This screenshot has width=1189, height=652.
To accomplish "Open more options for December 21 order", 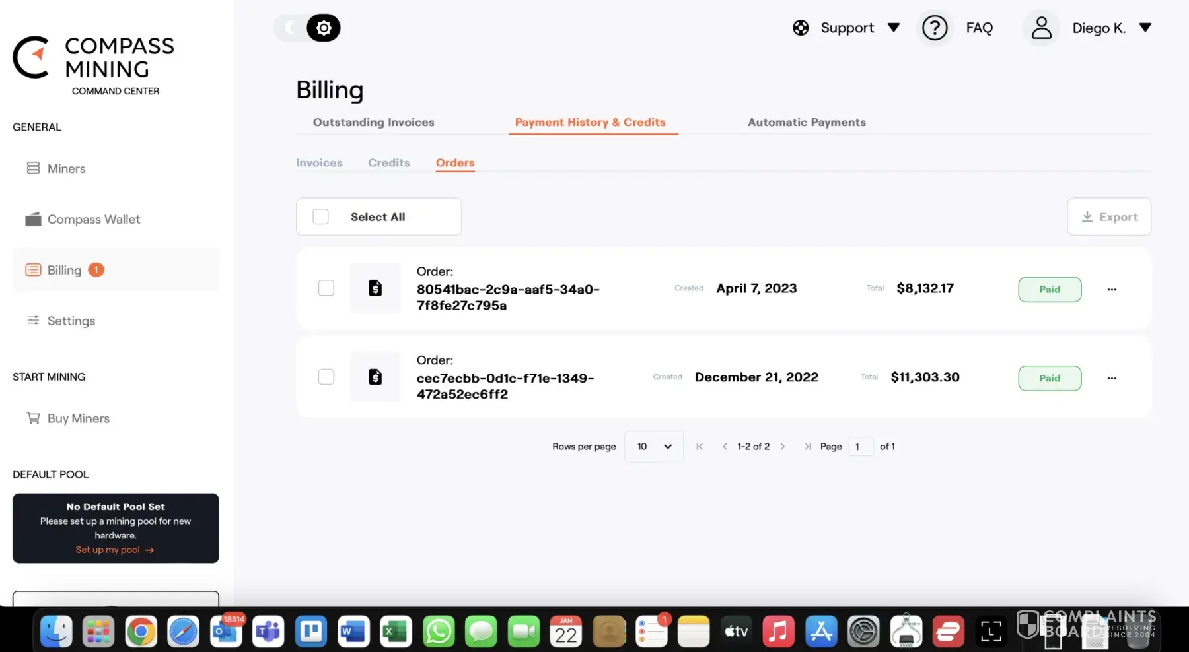I will click(1112, 378).
